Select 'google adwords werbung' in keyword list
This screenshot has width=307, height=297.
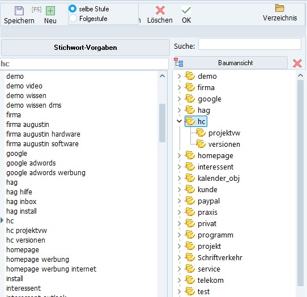[46, 173]
